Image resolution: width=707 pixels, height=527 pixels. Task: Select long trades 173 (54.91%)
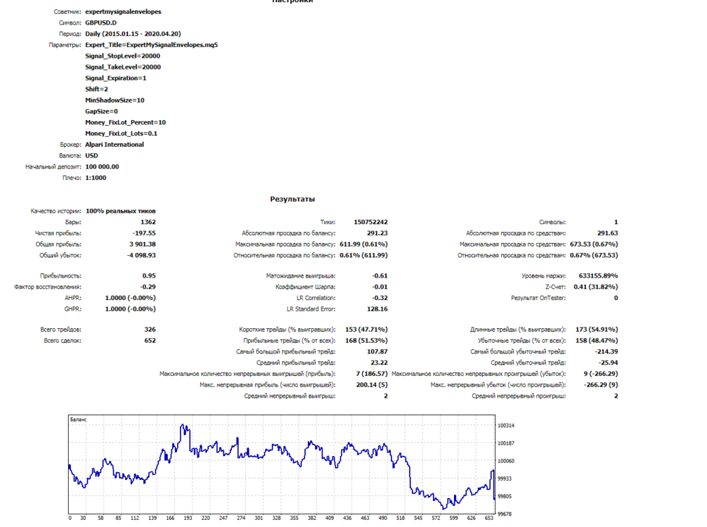pos(597,330)
